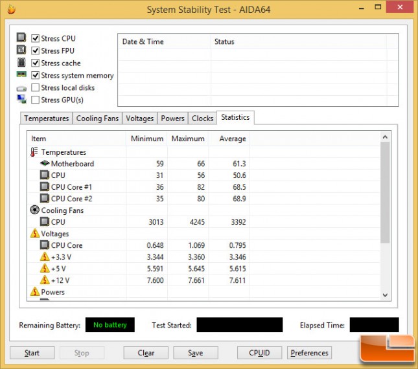Click the Average column header
The width and height of the screenshot is (418, 369).
click(229, 139)
